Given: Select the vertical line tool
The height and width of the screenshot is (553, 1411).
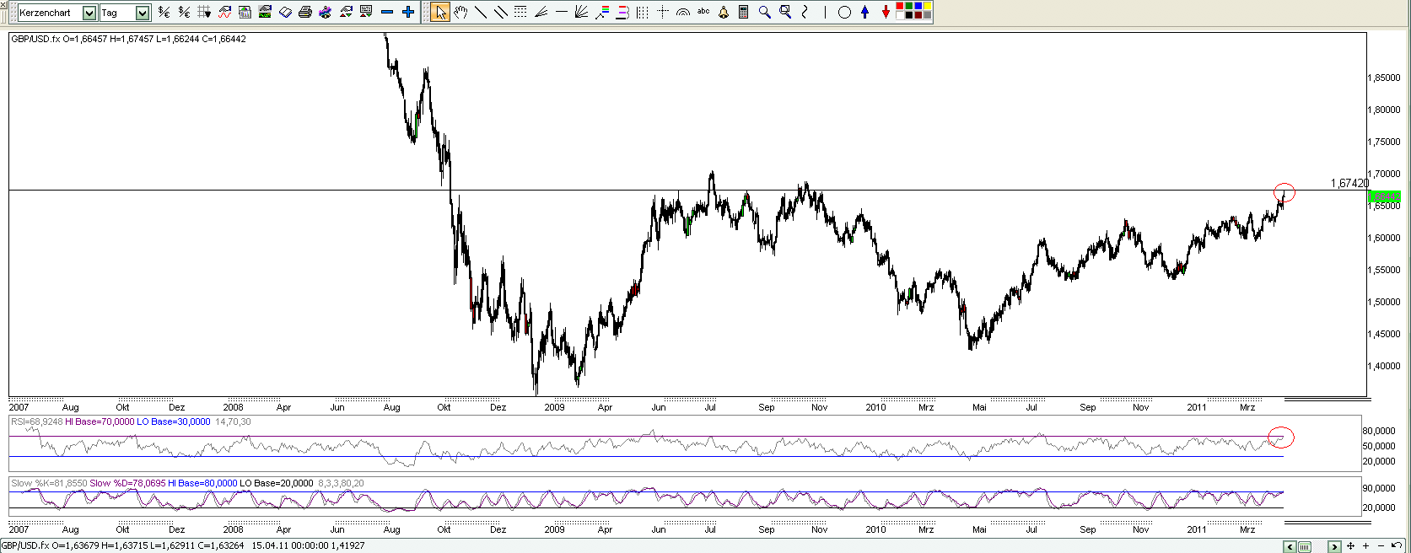Looking at the screenshot, I should (825, 12).
